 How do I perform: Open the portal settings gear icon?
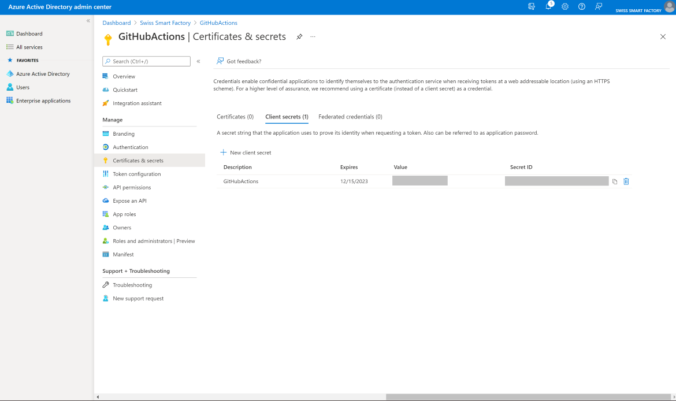(564, 6)
